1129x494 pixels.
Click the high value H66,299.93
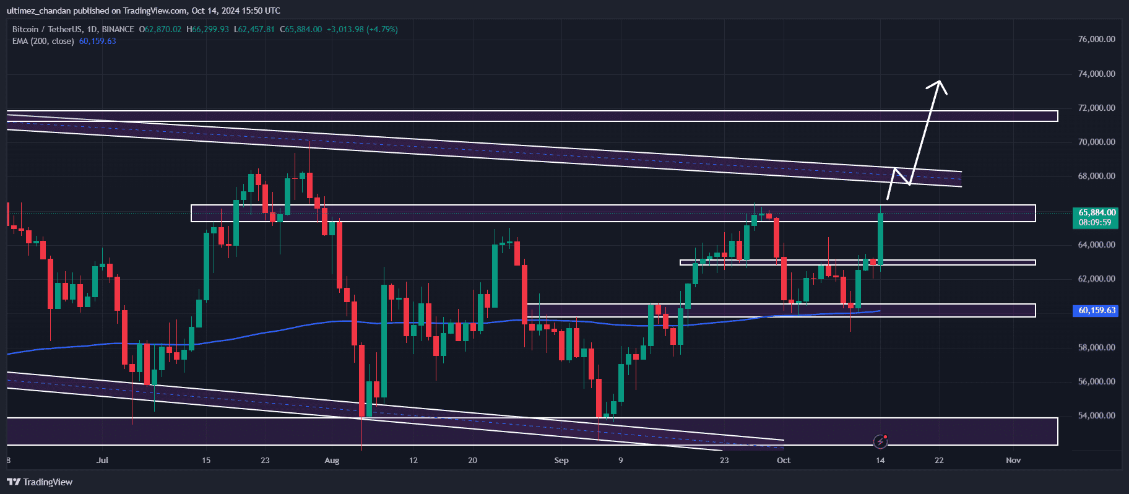(x=208, y=29)
